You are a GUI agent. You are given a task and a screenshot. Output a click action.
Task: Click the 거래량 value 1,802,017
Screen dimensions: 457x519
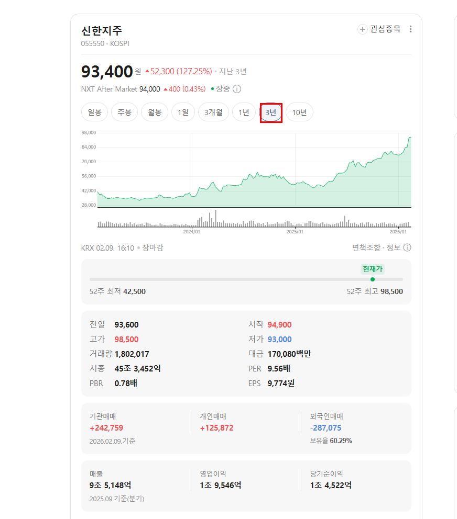pyautogui.click(x=132, y=354)
